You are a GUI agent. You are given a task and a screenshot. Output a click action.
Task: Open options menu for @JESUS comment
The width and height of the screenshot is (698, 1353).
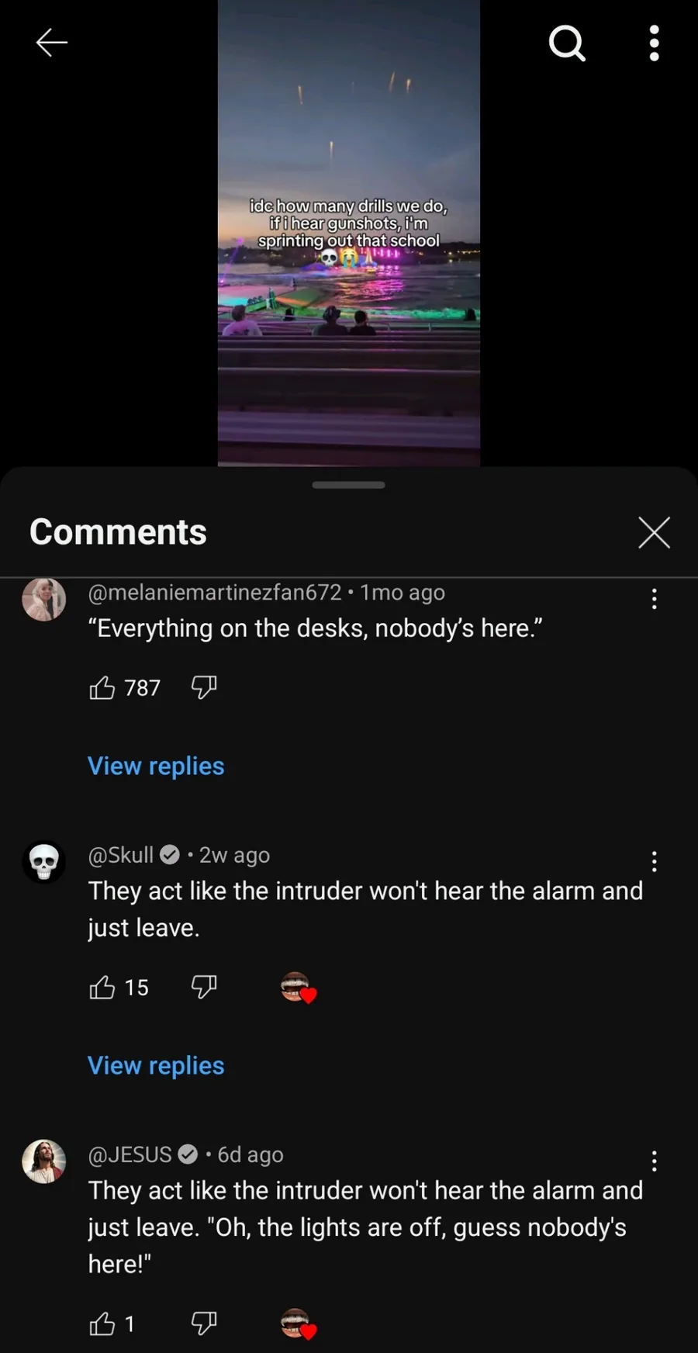point(654,1161)
